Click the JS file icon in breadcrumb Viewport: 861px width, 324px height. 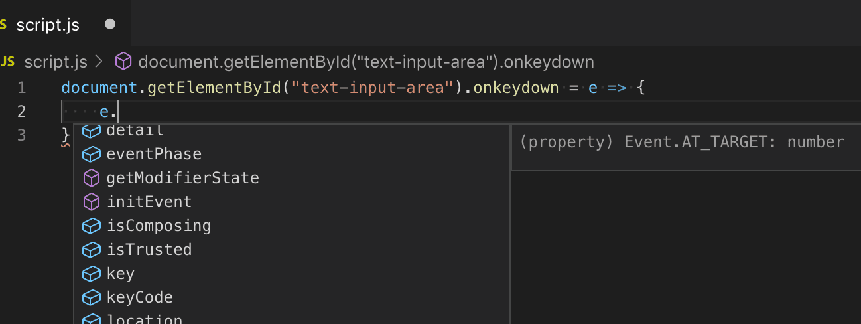coord(8,62)
